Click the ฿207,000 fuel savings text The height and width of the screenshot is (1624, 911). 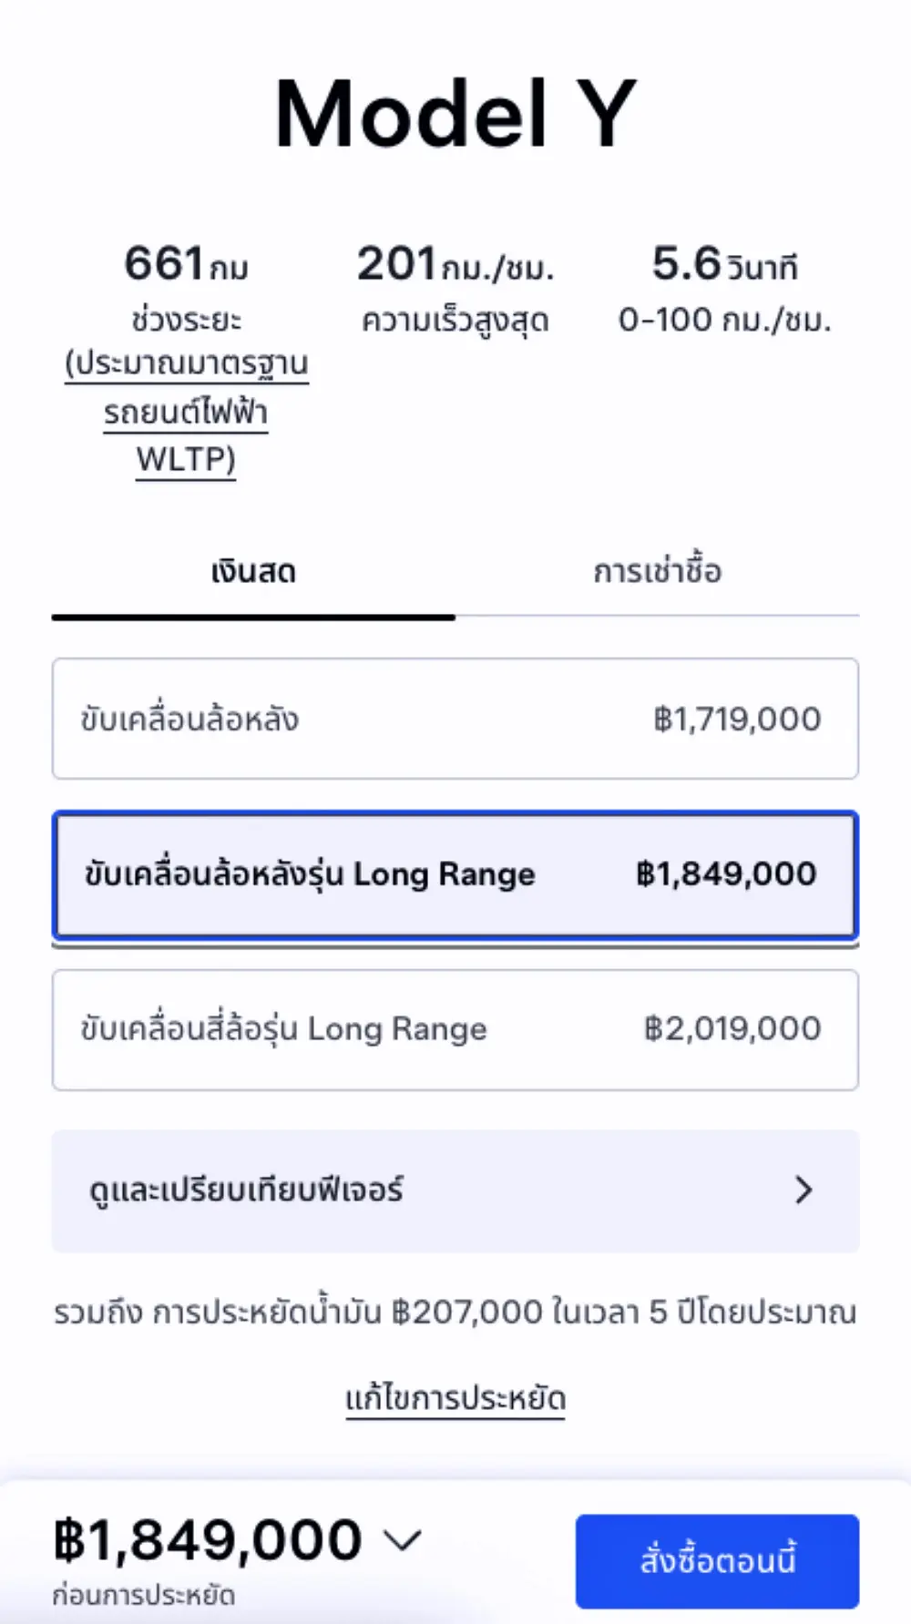click(466, 1312)
